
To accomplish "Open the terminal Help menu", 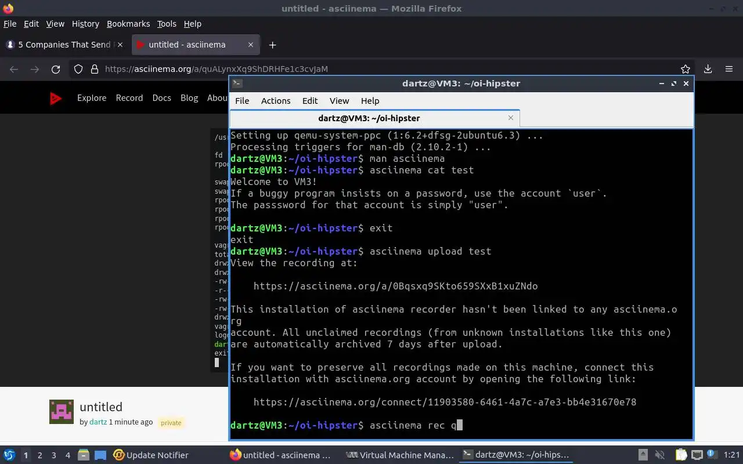I will click(370, 101).
